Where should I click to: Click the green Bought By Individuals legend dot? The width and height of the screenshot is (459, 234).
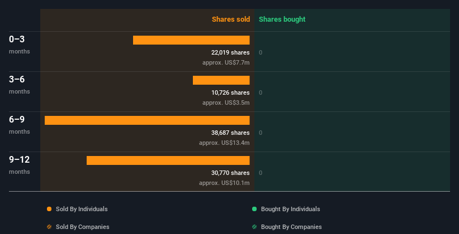254,209
